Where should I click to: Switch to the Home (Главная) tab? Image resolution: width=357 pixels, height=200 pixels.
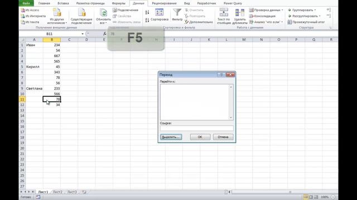[44, 3]
